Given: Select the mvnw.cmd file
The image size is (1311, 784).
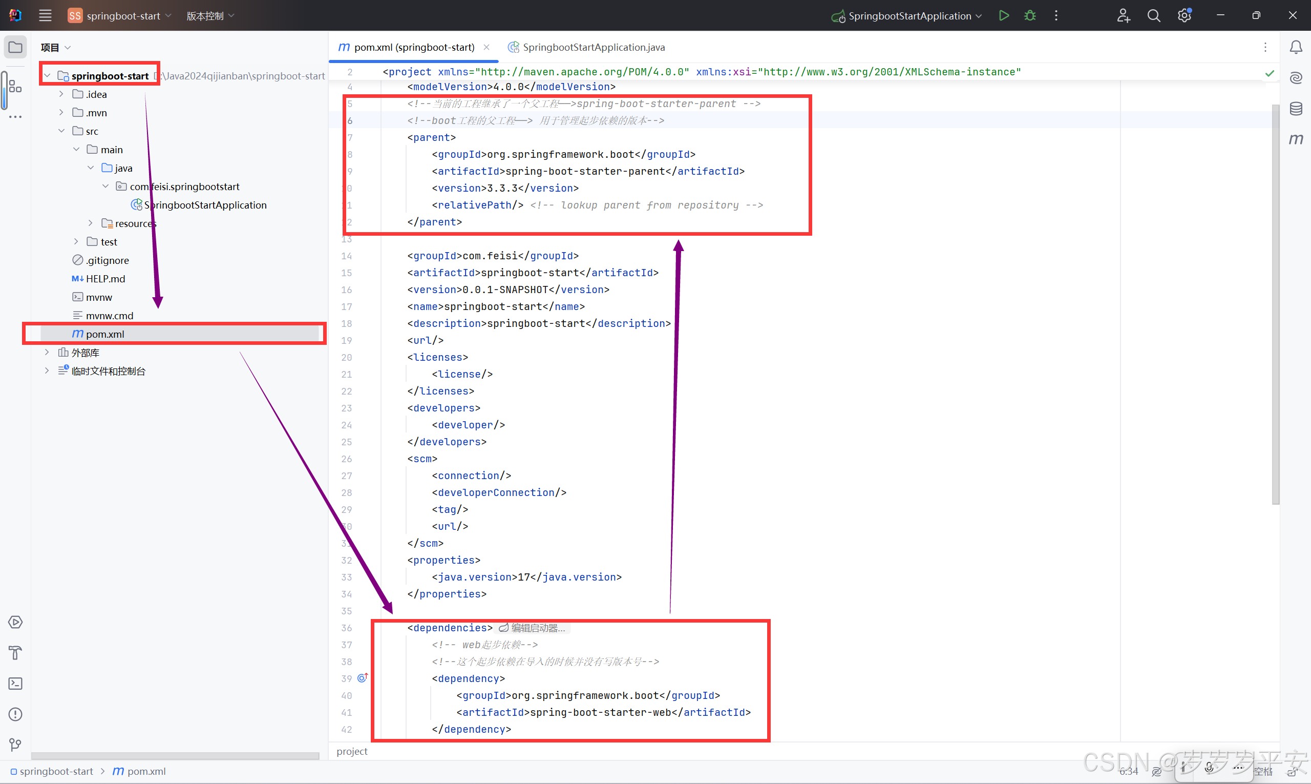Looking at the screenshot, I should [x=103, y=316].
